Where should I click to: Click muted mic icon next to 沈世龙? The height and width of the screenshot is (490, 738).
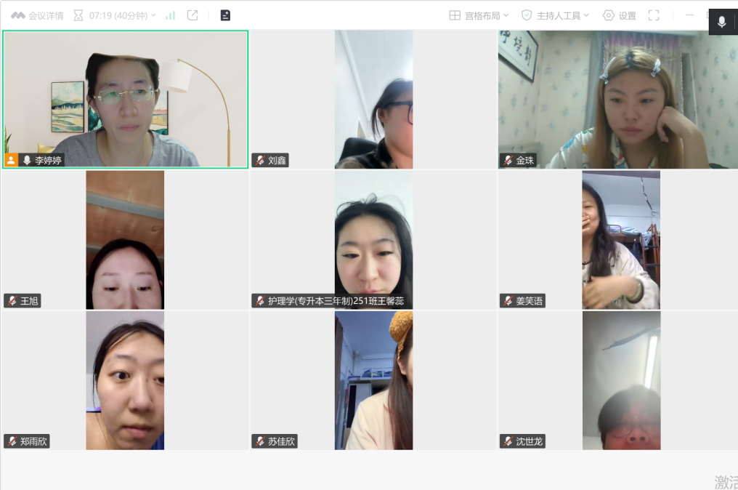[x=508, y=441]
